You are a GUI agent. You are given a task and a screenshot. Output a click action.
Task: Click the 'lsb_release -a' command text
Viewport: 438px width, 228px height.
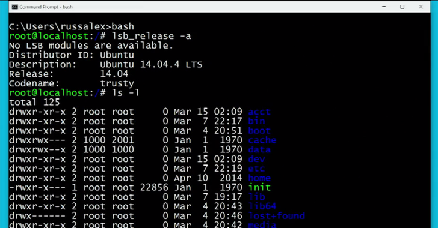tap(151, 36)
